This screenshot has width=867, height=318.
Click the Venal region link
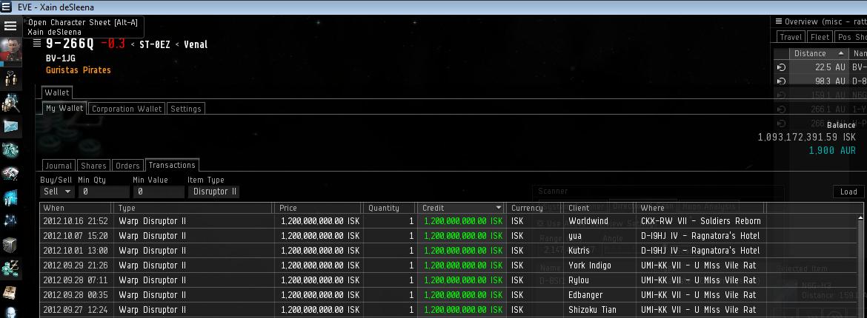pyautogui.click(x=196, y=44)
